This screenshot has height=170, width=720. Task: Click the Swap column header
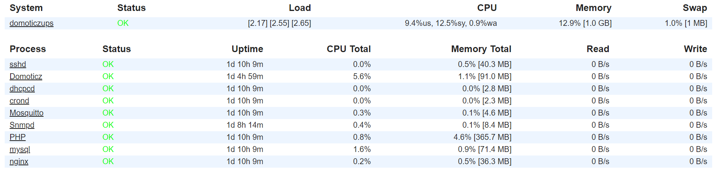click(695, 8)
